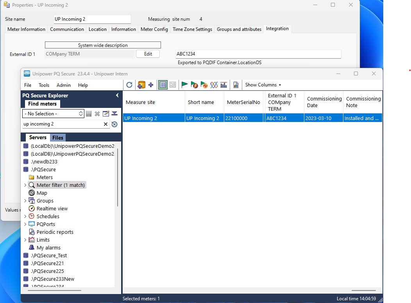411x303 pixels.
Task: Collapse the PQ Secure Explorer panel
Action: point(117,95)
